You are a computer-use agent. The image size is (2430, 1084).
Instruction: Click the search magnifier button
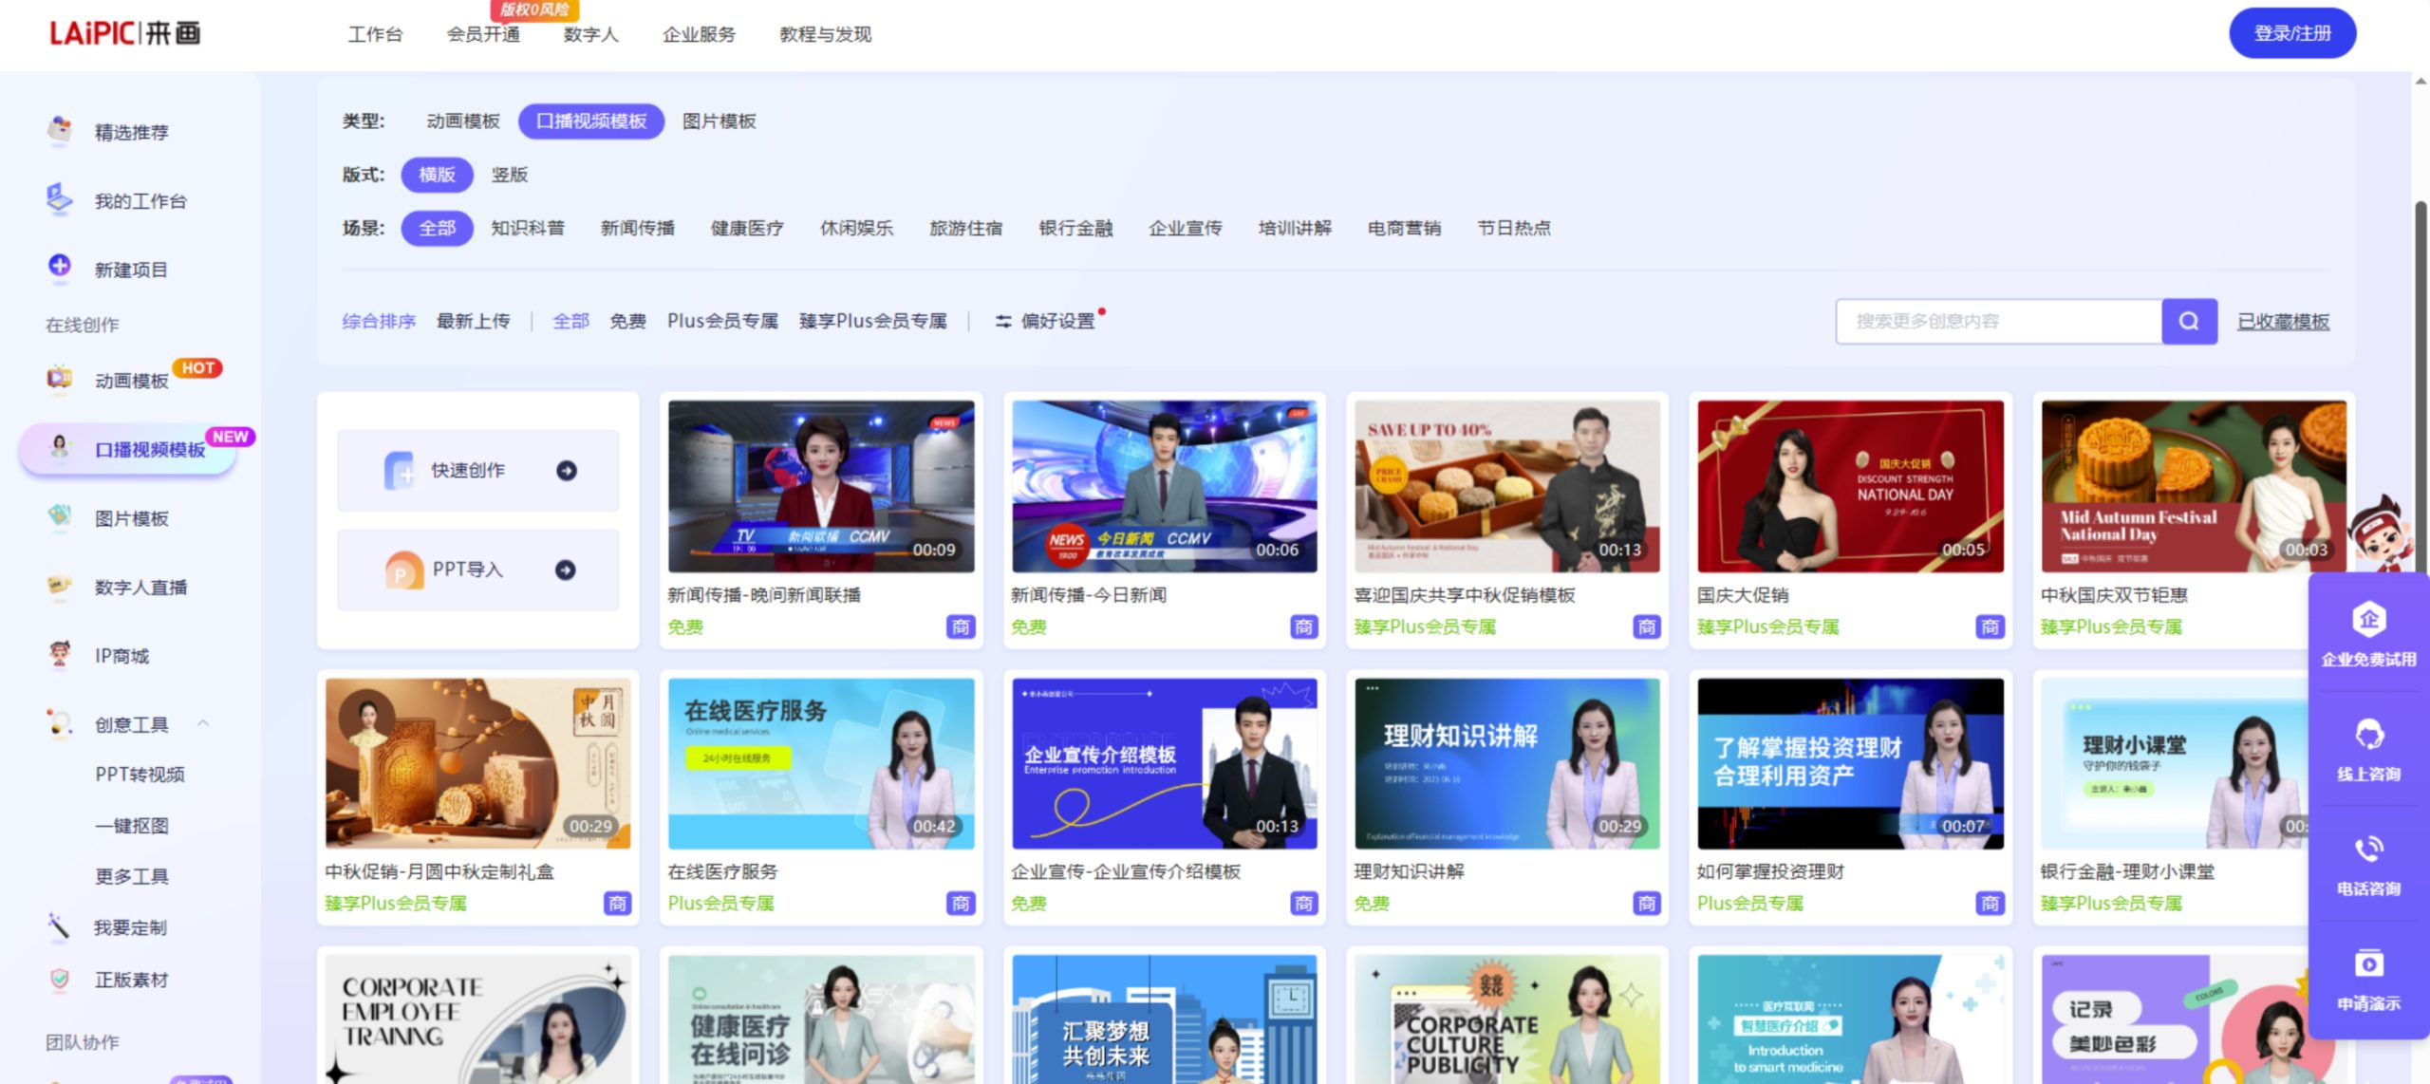[2189, 321]
